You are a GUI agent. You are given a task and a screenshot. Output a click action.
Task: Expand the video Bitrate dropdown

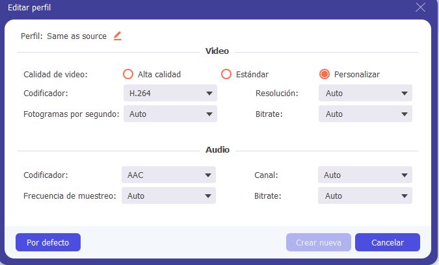point(366,114)
